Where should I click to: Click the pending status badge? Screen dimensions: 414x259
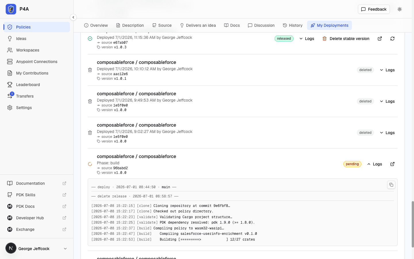click(x=352, y=164)
